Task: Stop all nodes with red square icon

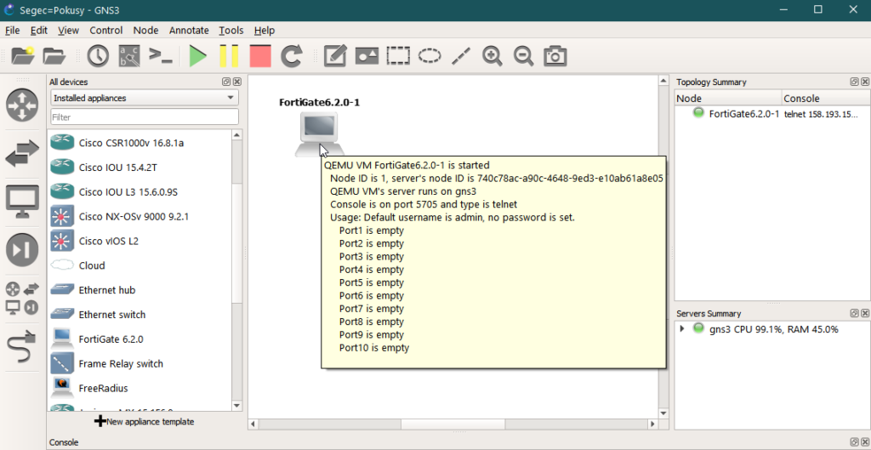Action: (x=260, y=56)
